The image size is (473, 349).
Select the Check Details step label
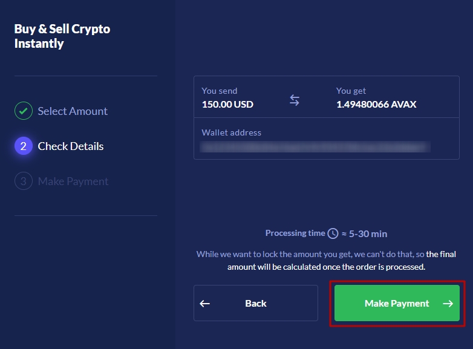click(70, 146)
